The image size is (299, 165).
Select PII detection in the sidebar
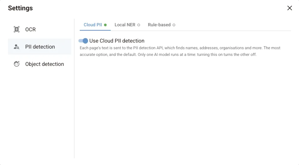click(x=40, y=47)
